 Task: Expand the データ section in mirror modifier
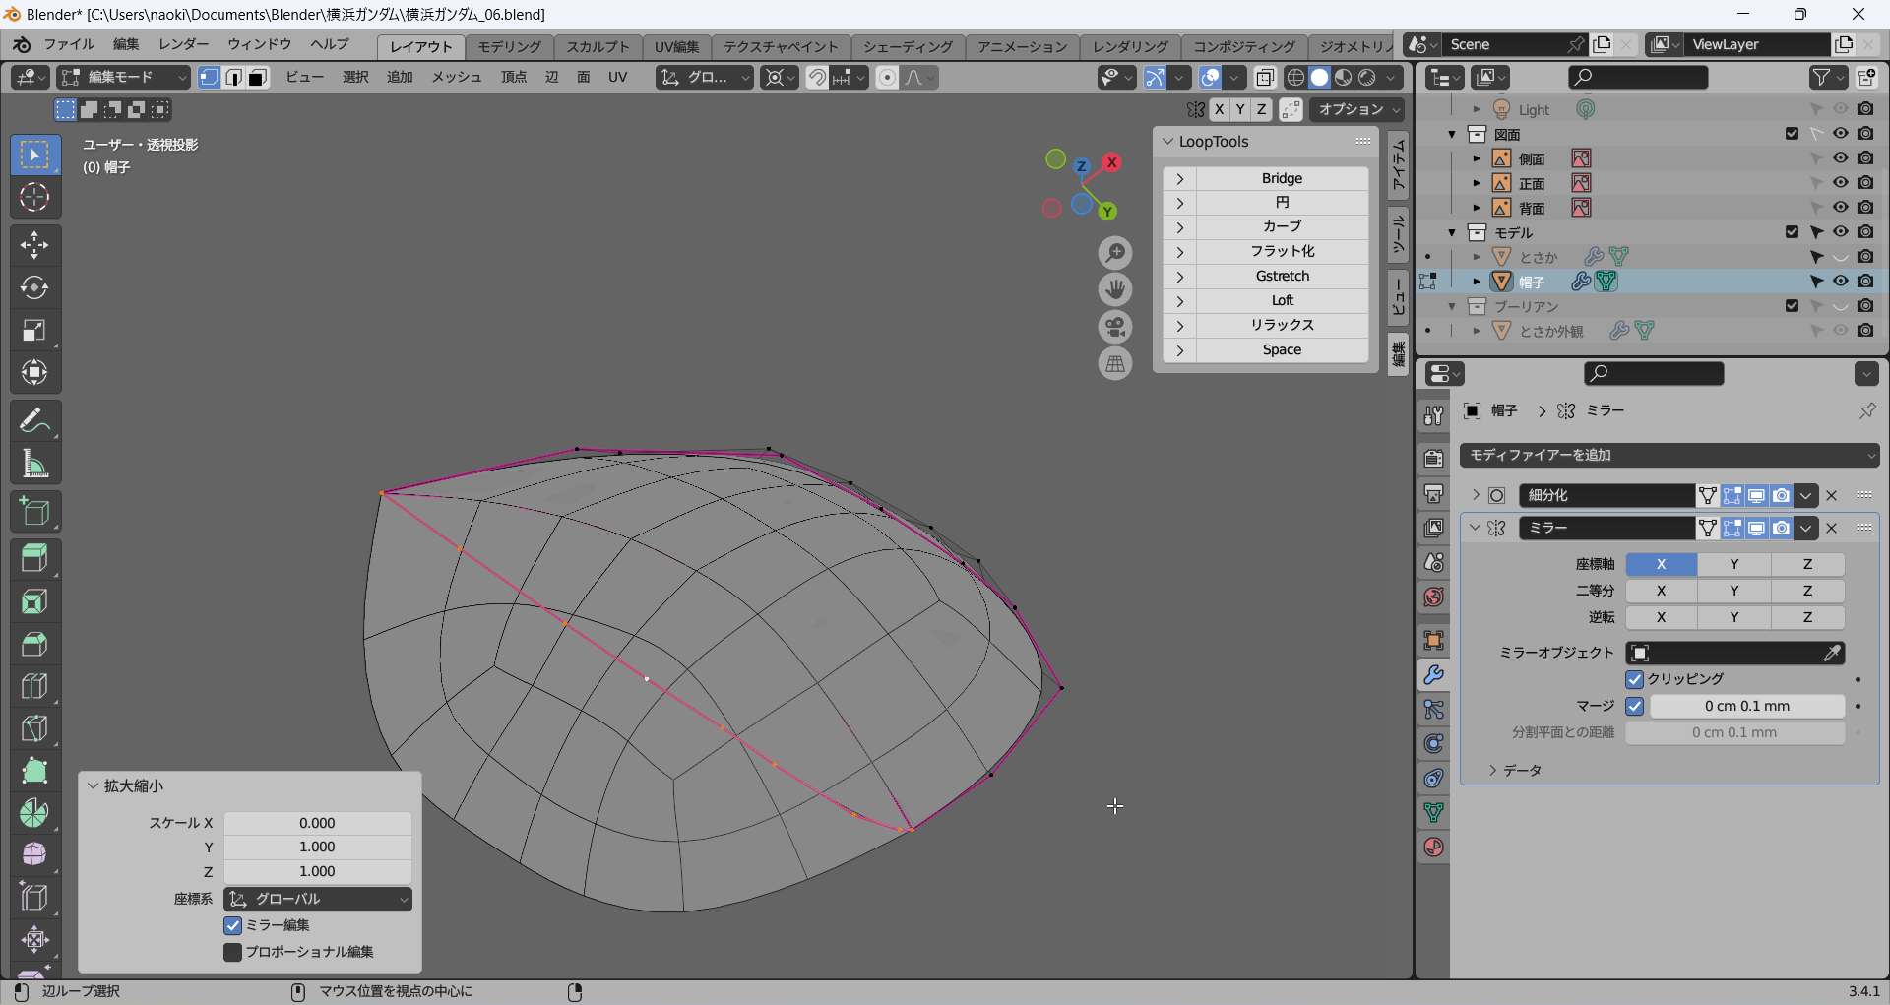pyautogui.click(x=1522, y=770)
